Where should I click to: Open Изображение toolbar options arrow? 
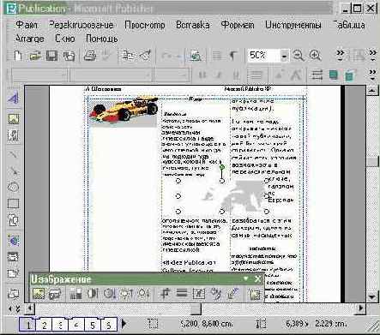tap(245, 278)
